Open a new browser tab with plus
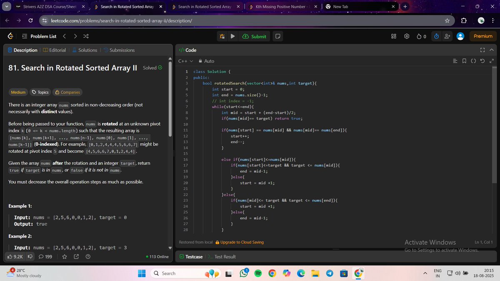500x281 pixels. pyautogui.click(x=406, y=7)
